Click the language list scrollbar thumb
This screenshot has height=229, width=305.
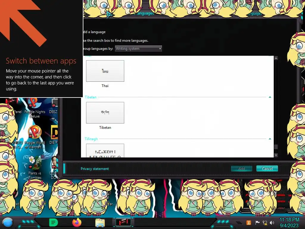pyautogui.click(x=276, y=147)
